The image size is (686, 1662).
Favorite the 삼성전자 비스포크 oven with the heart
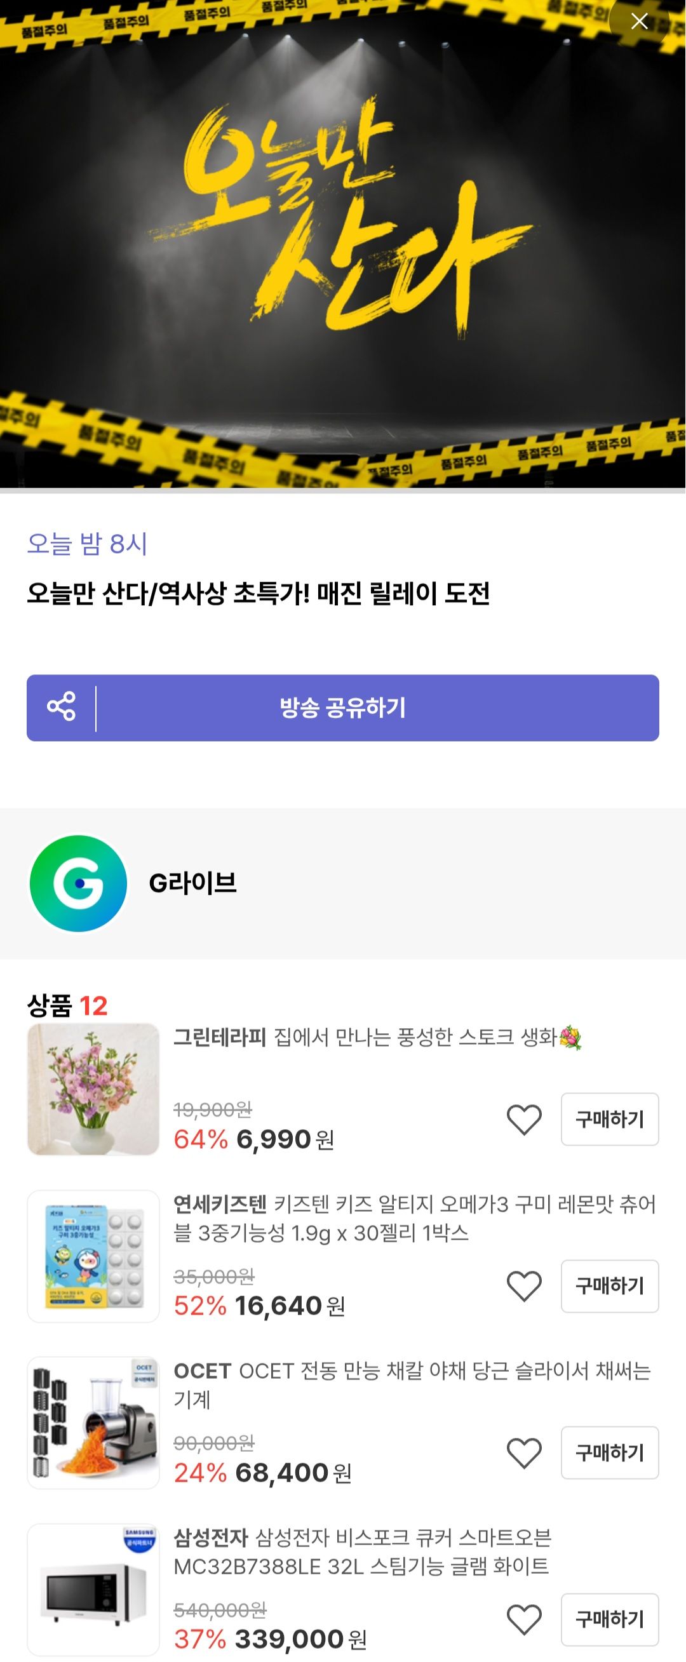523,1619
